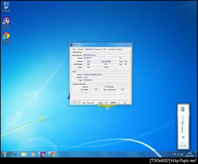Launch Windows Media Player from taskbar
The height and width of the screenshot is (164, 198).
tap(33, 154)
